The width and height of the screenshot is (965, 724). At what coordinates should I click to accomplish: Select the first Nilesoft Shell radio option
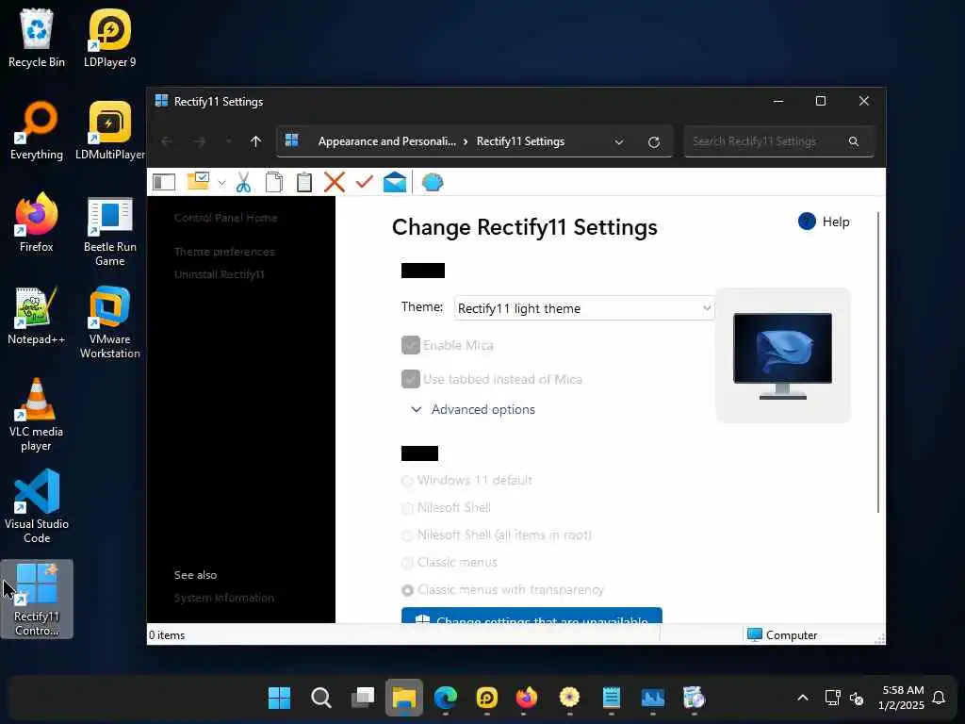(x=407, y=508)
